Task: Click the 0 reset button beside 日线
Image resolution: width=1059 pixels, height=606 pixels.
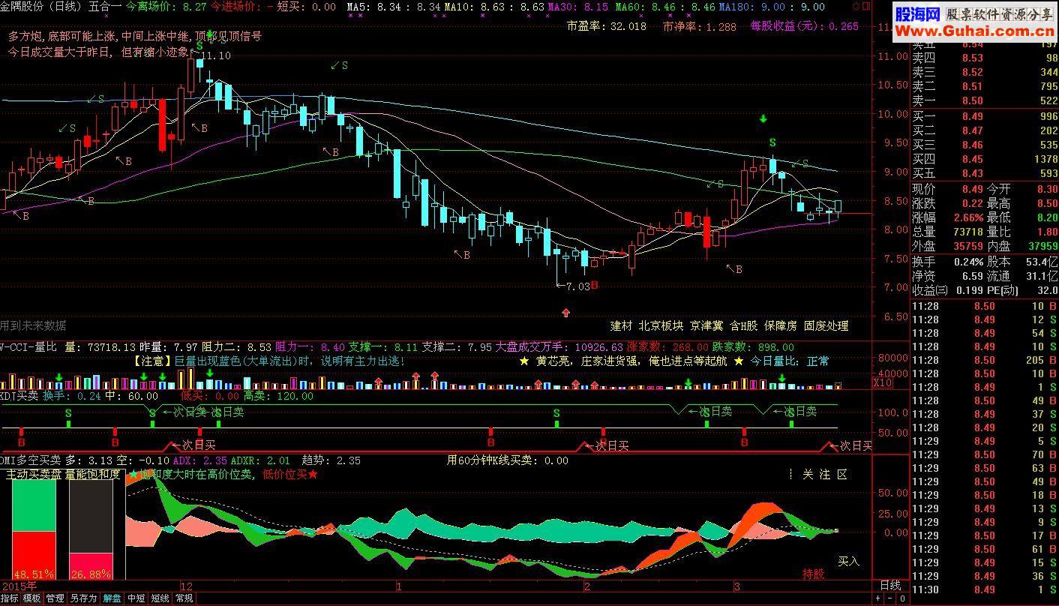Action: (x=902, y=598)
